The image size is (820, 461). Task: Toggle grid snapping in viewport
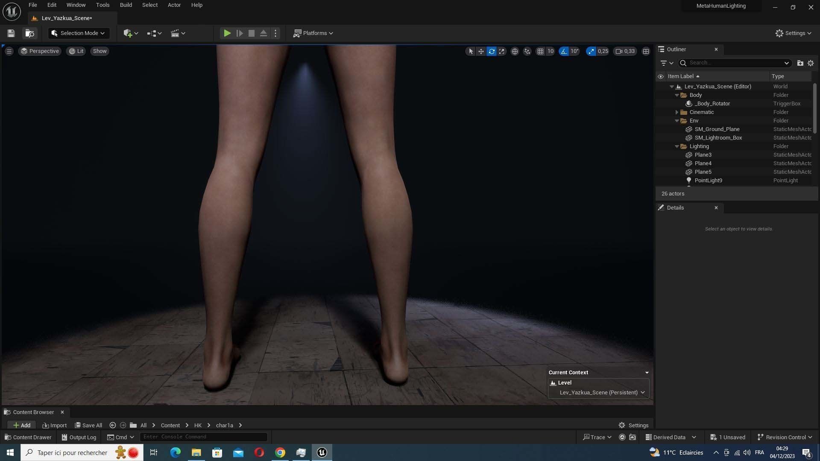540,51
